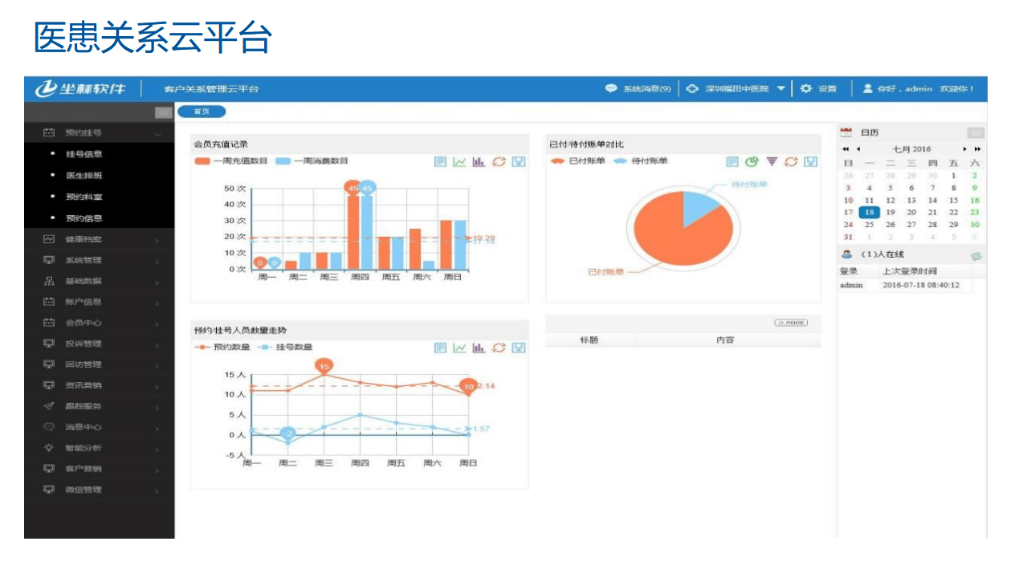Jump to previous year in calendar
The width and height of the screenshot is (1027, 578).
[x=846, y=149]
